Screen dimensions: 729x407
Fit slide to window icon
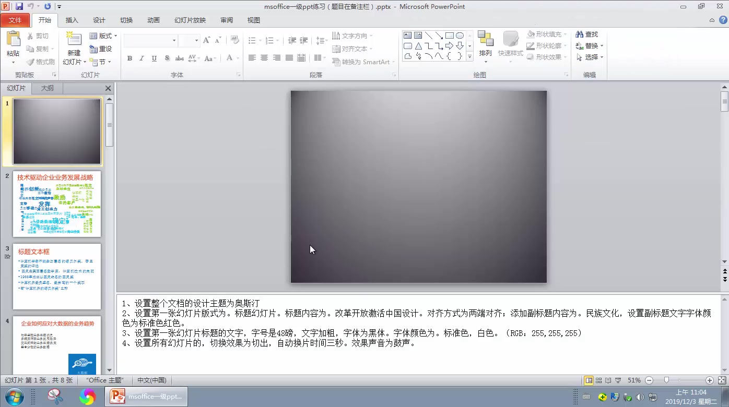[x=722, y=380]
